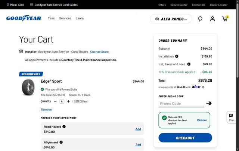Click the location search pin icon
The width and height of the screenshot is (239, 151).
(x=200, y=19)
